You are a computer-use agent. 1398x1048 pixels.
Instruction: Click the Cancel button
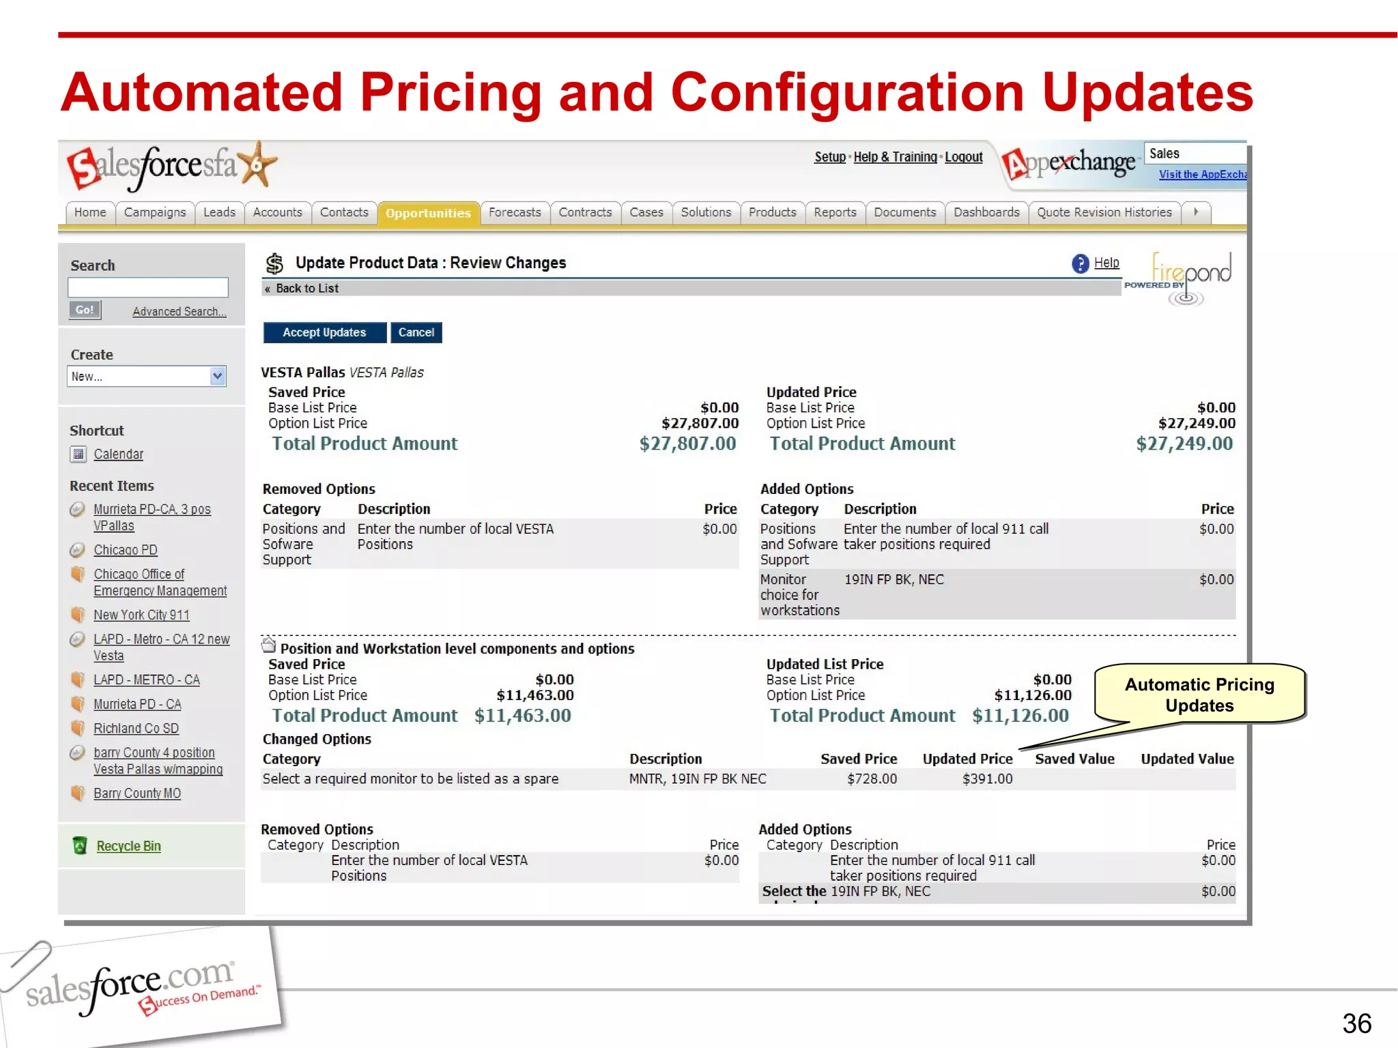[x=416, y=333]
